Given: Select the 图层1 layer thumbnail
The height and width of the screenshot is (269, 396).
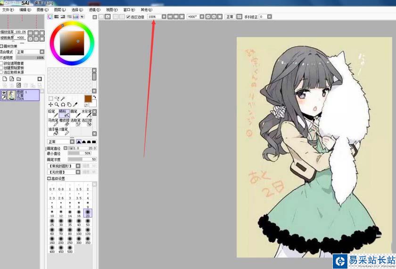Looking at the screenshot, I should [x=12, y=95].
